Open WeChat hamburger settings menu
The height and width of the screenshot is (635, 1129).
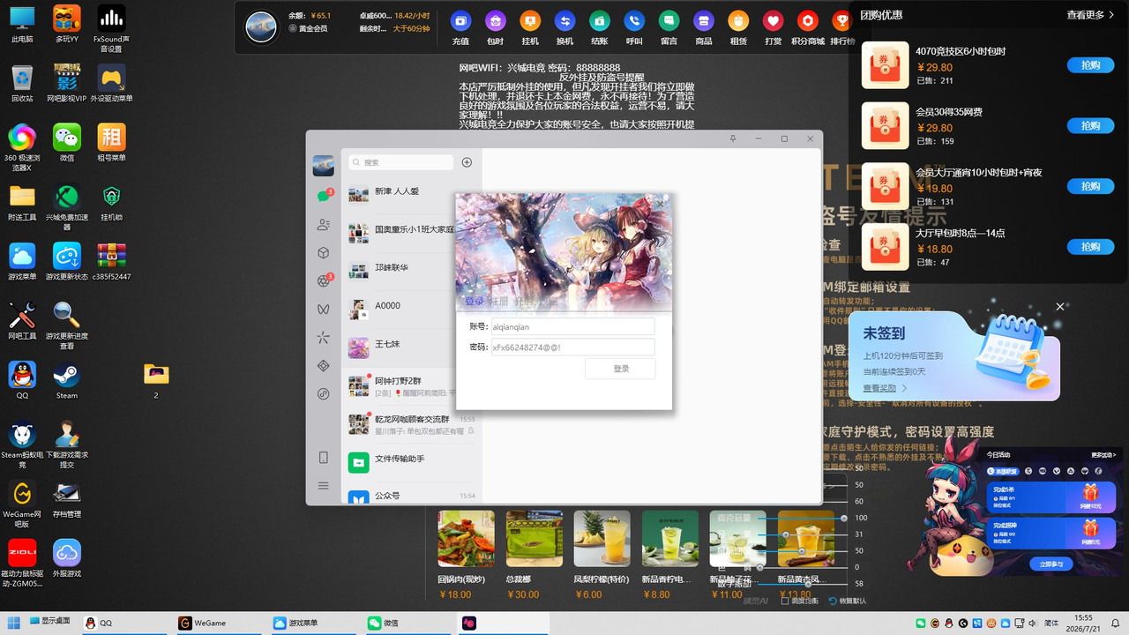pyautogui.click(x=324, y=486)
